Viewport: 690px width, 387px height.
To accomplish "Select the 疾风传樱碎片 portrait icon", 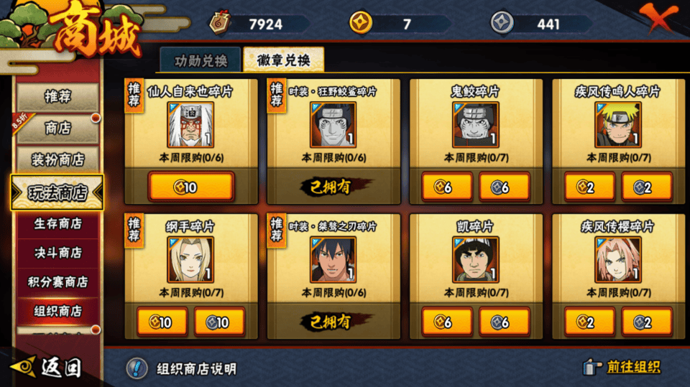I will (x=618, y=260).
